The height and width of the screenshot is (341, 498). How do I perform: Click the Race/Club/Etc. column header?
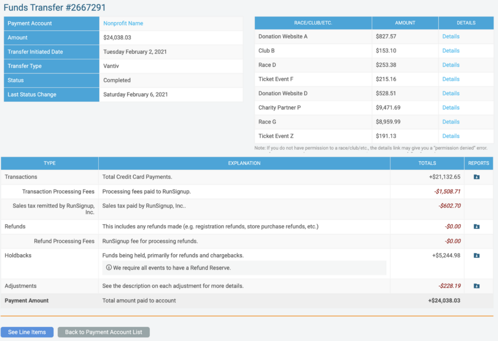(x=313, y=23)
